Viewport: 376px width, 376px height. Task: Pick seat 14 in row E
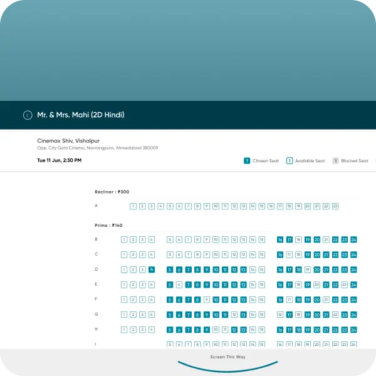coord(253,285)
